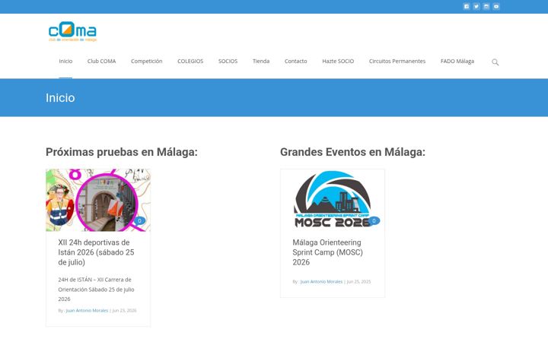Go to Inicio menu item
Image resolution: width=548 pixels, height=342 pixels.
click(x=65, y=61)
